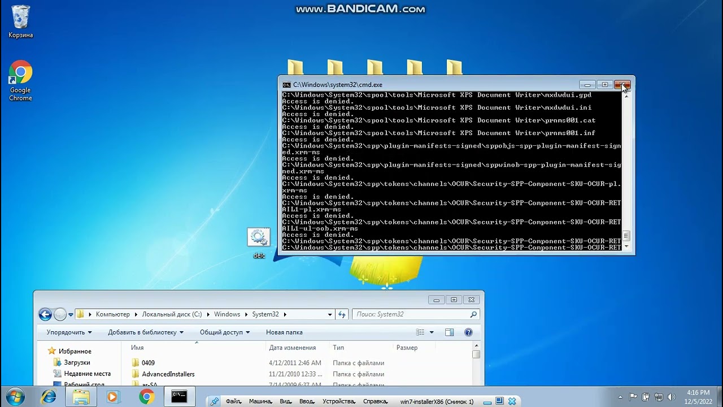Open recent pages dropdown next to Explorer navigation arrows
The image size is (723, 407).
click(71, 315)
